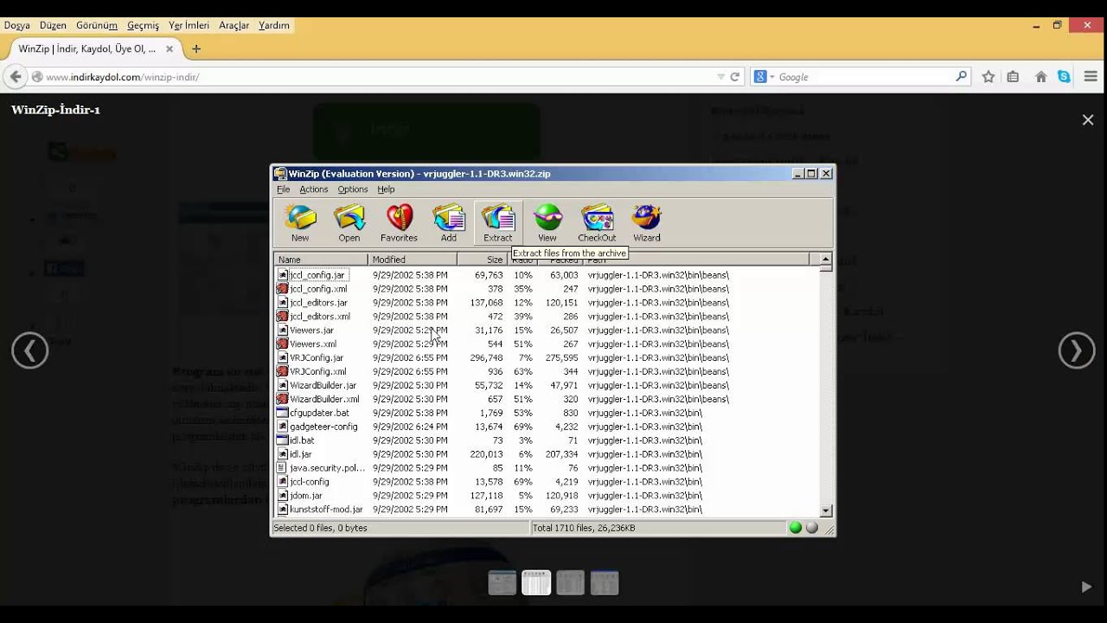This screenshot has width=1107, height=623.
Task: Select file WizardBuilder.xml
Action: point(317,400)
